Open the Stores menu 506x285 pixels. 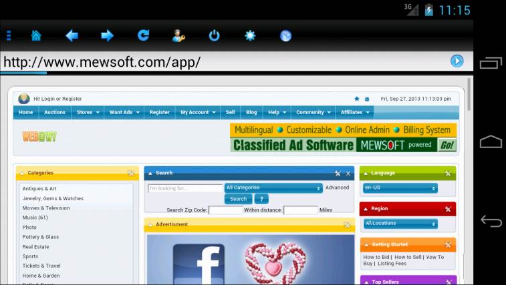(88, 112)
